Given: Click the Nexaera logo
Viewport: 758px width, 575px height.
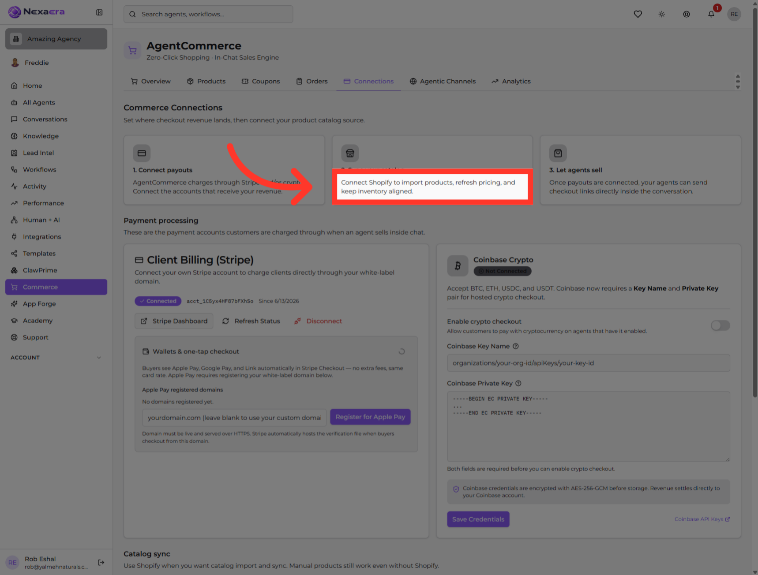Looking at the screenshot, I should [x=36, y=12].
